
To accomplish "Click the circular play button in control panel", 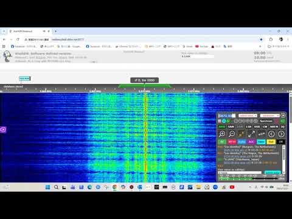I will [283, 116].
